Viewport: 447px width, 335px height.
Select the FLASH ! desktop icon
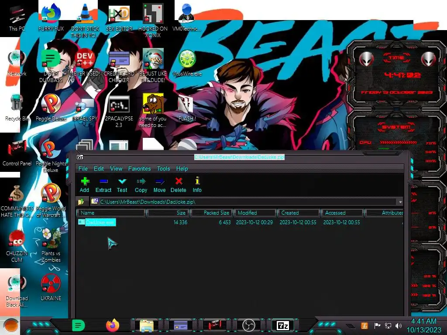[x=187, y=108]
